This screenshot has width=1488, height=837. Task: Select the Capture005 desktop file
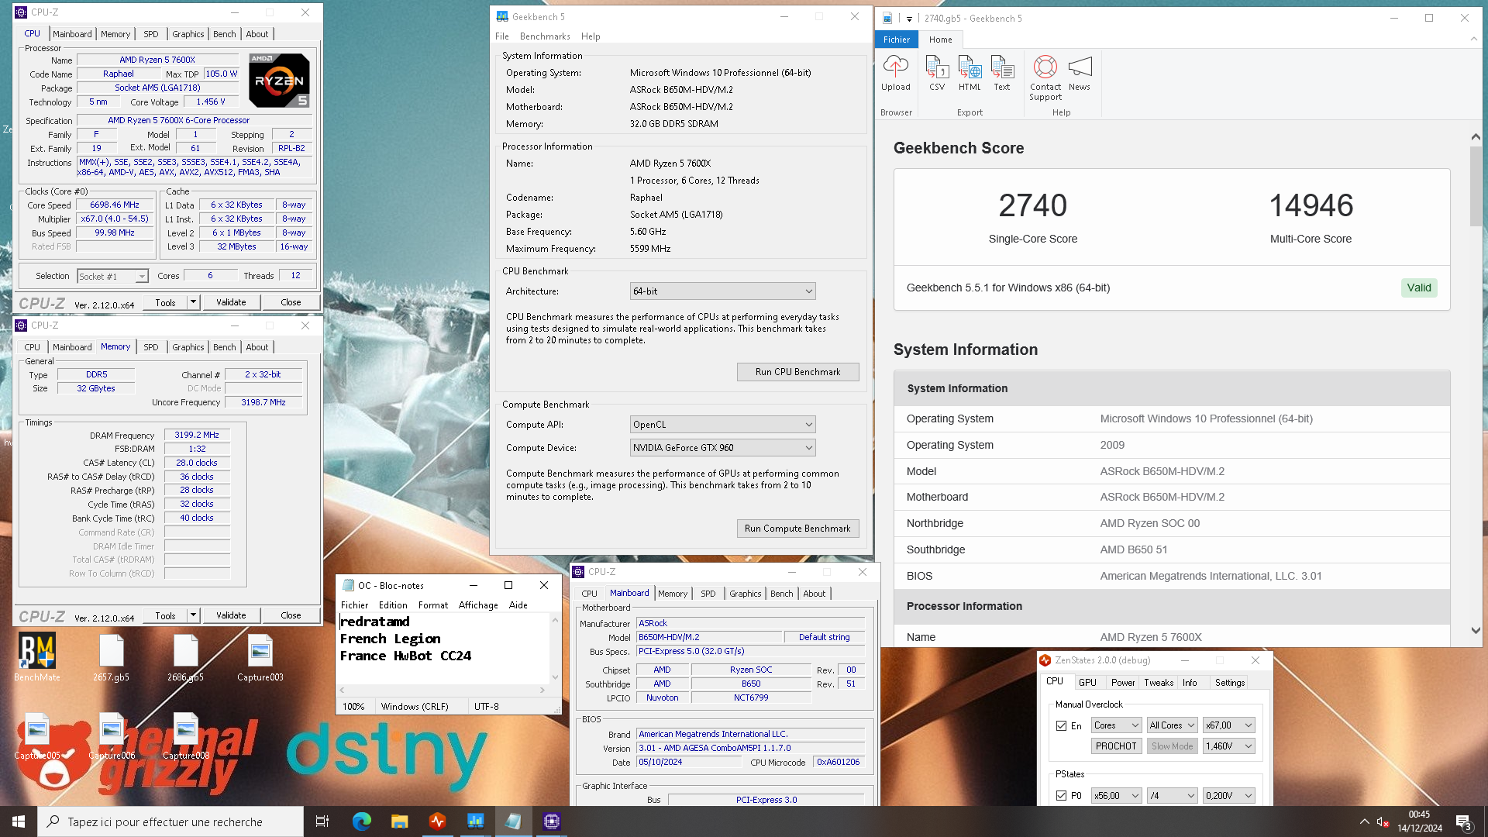[37, 736]
